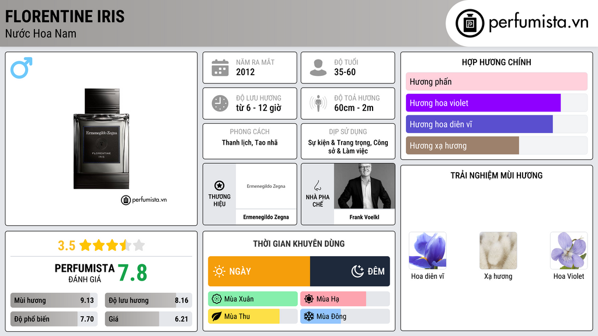Screen dimensions: 598x336
Task: Select the Ngày daytime segment
Action: click(259, 271)
